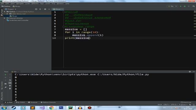Open the Navigate menu
Screen dimensions: 196x110
coord(20,4)
